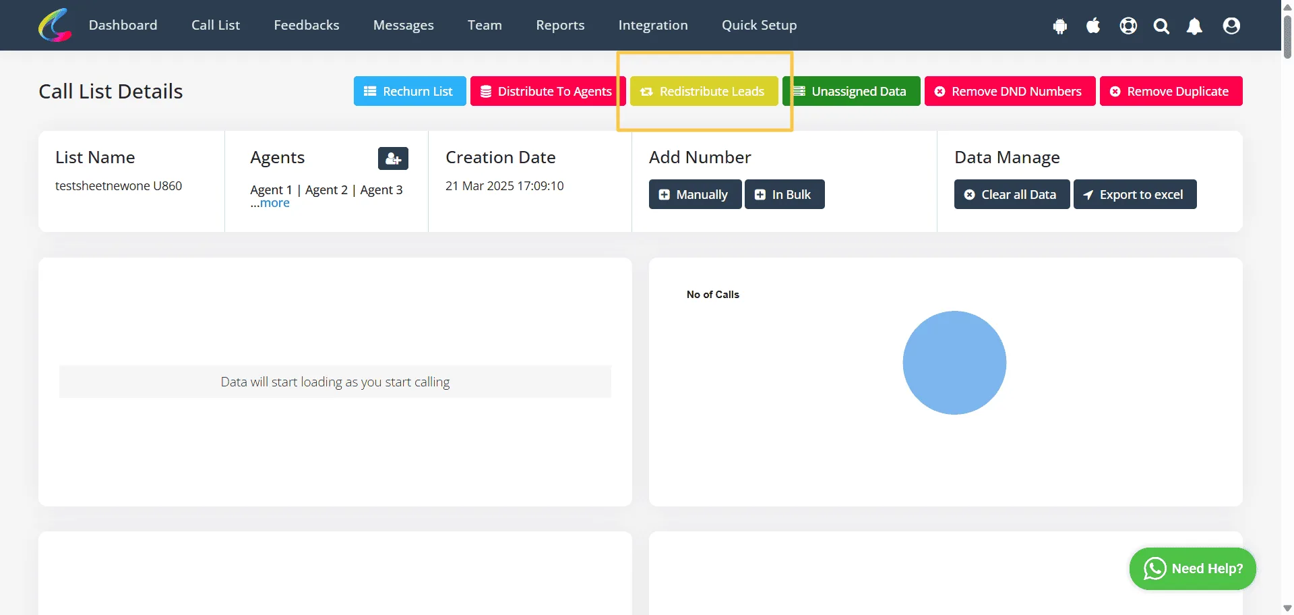Click Clear all Data button

pyautogui.click(x=1012, y=194)
